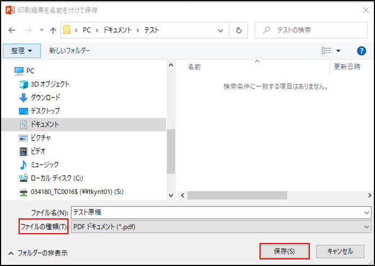Click 新しいフォルダー button

(70, 51)
